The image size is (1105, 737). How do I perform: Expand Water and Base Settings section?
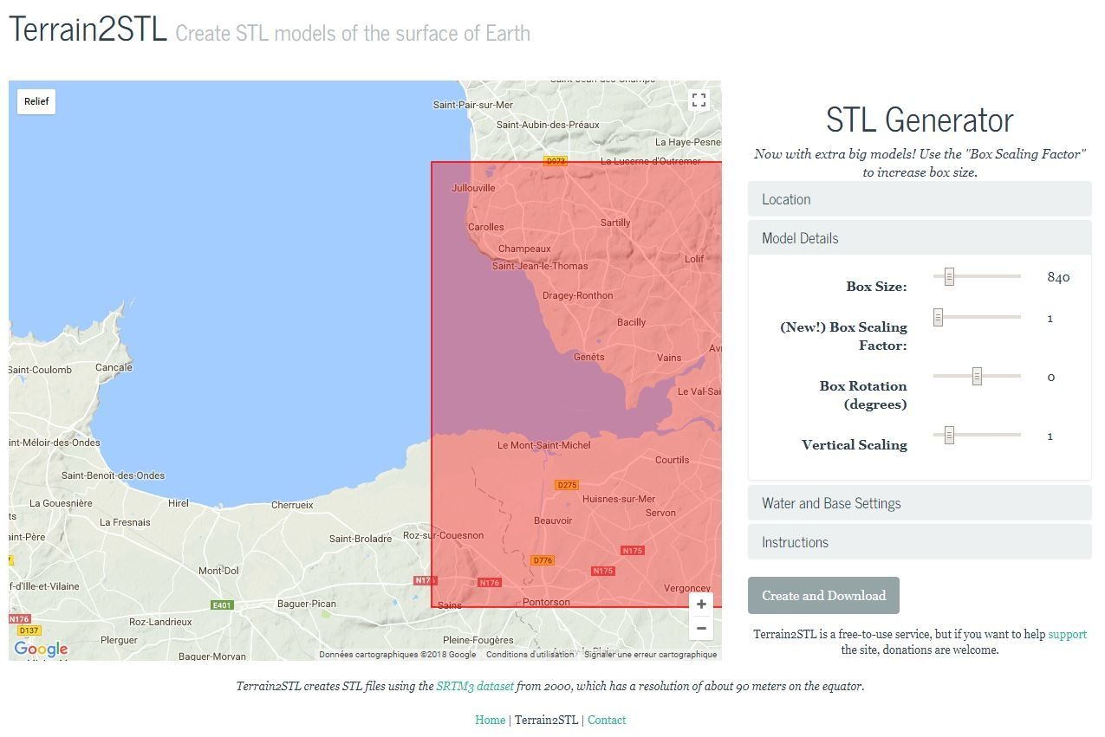[920, 503]
